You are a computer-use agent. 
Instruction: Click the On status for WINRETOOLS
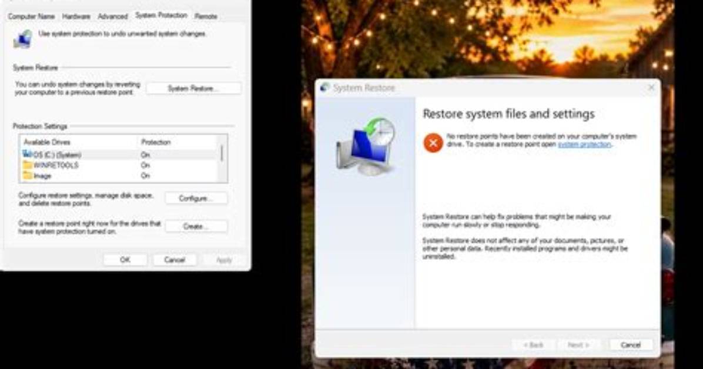pos(145,166)
